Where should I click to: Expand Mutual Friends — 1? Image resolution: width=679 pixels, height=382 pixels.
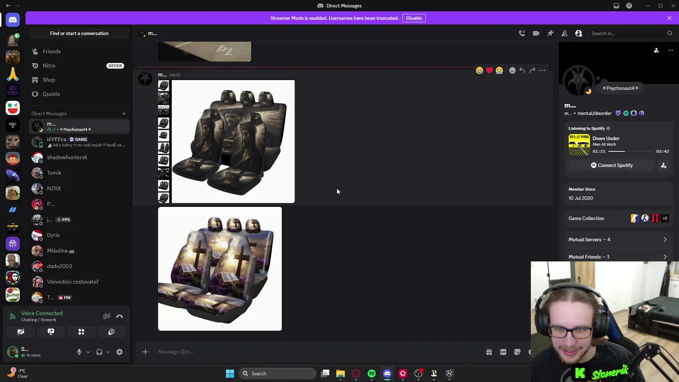(x=618, y=257)
